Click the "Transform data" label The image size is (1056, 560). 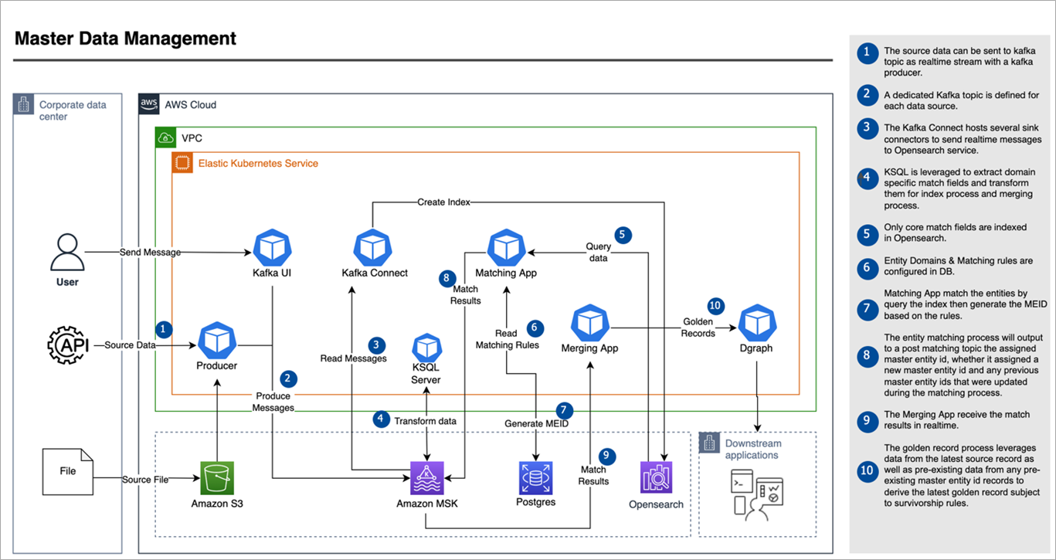(426, 420)
